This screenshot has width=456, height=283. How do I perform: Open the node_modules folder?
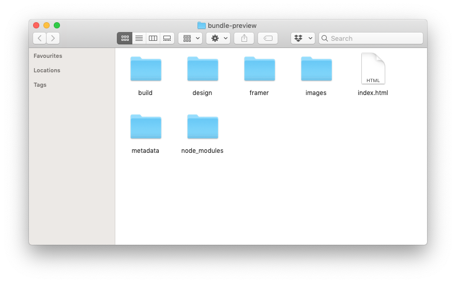click(203, 127)
